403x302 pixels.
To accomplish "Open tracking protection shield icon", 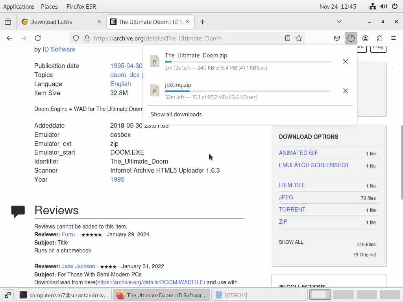I will [76, 38].
